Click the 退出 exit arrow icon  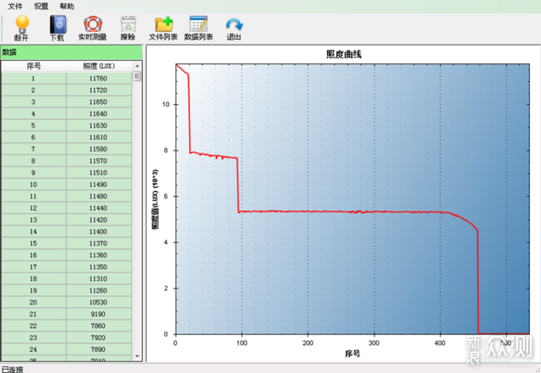pyautogui.click(x=234, y=25)
